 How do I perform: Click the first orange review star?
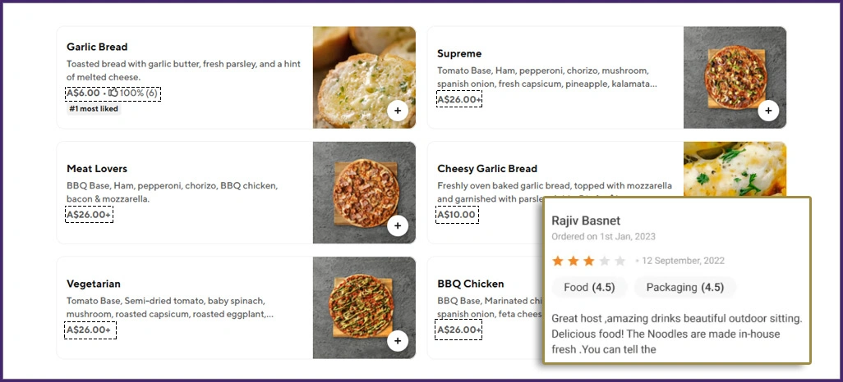558,261
